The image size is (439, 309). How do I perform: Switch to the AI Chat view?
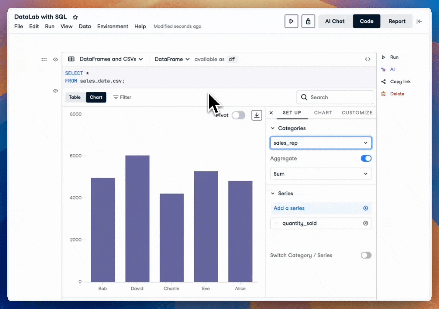pos(335,21)
